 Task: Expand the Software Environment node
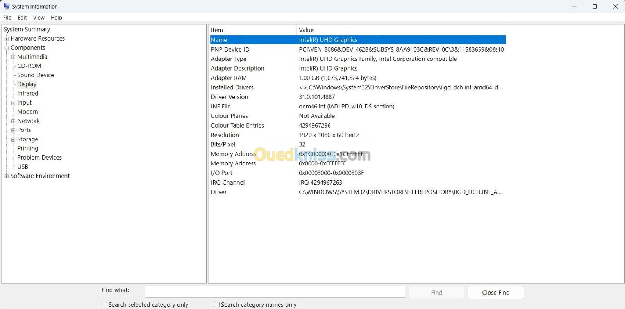tap(7, 176)
